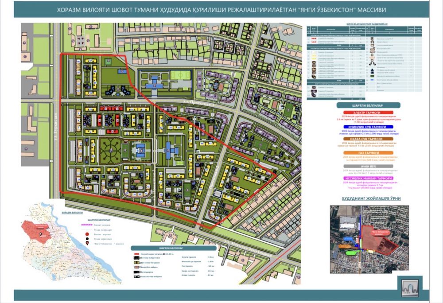Viewport: 443px width, 303px height.
Task: Click the blue rectangle symbol in the buildings table
Action: coord(372,80)
